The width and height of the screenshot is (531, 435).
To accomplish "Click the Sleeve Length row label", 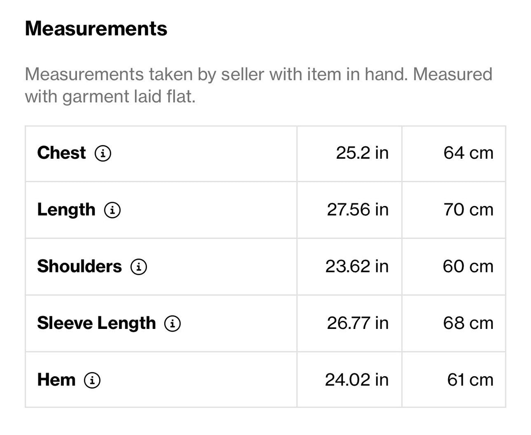I will tap(96, 324).
